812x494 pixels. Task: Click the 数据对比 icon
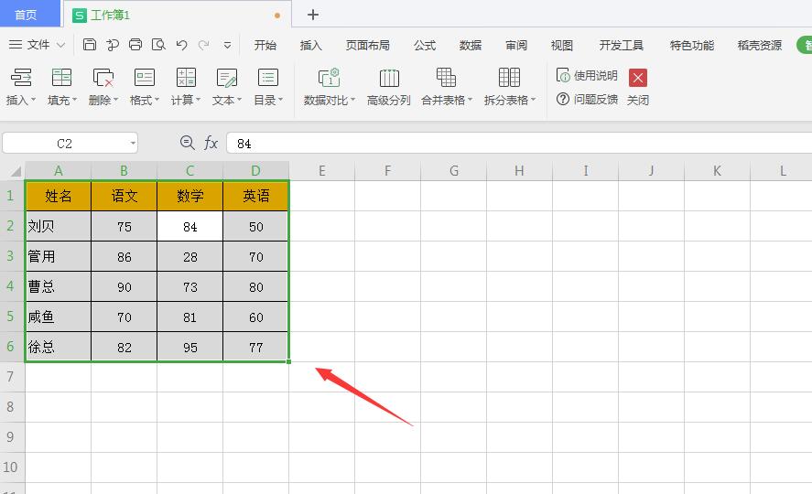(329, 78)
